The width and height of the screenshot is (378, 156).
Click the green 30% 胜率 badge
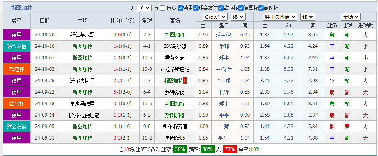(180, 149)
